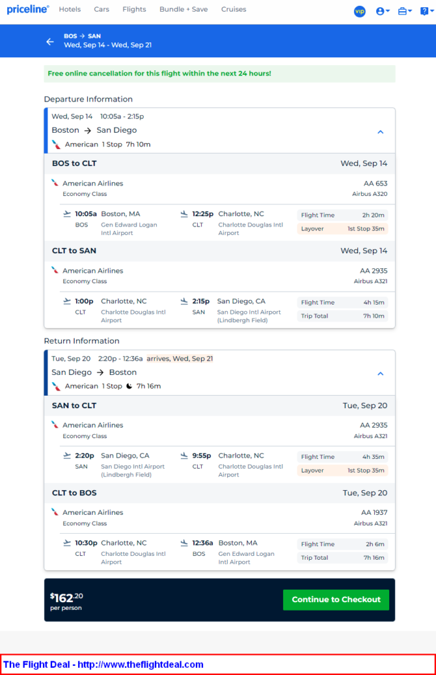Image resolution: width=436 pixels, height=675 pixels.
Task: Open the help question mark menu
Action: pos(427,11)
